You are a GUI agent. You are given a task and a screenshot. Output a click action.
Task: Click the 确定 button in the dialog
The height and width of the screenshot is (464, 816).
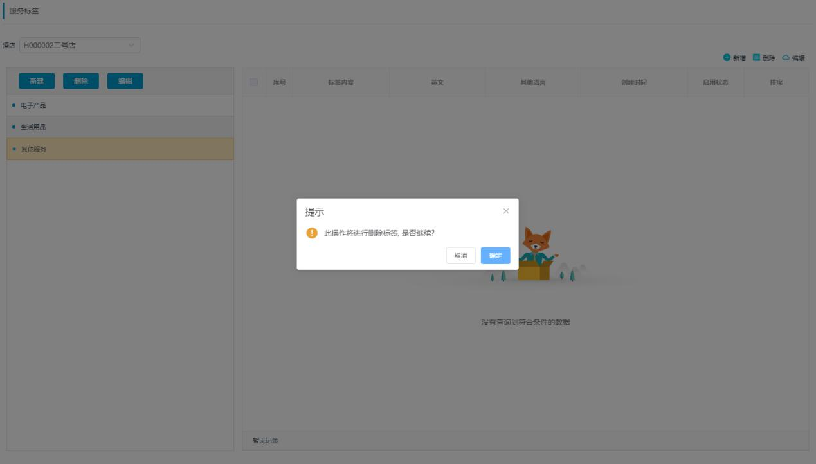click(x=495, y=256)
